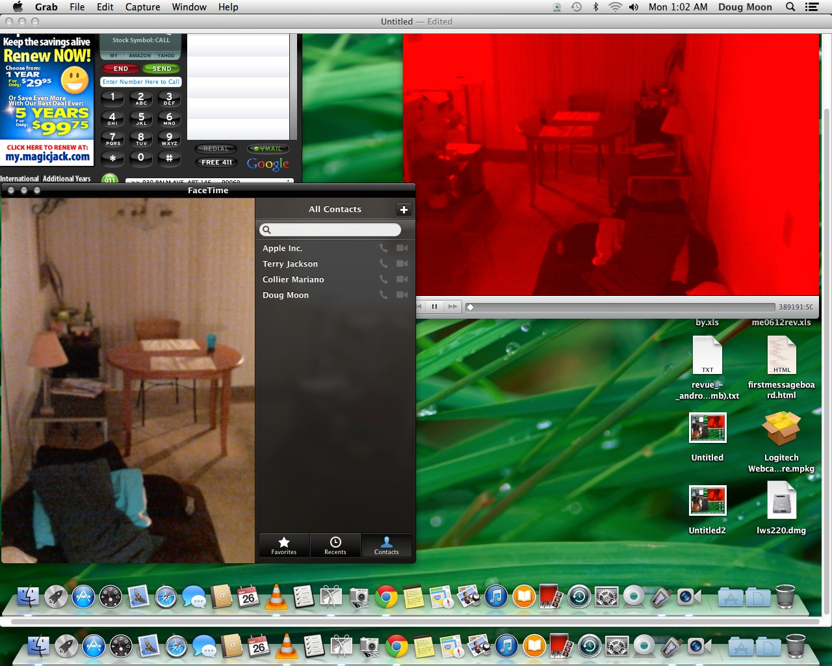Image resolution: width=832 pixels, height=666 pixels.
Task: Click the video camera icon for Doug Moon
Action: (402, 295)
